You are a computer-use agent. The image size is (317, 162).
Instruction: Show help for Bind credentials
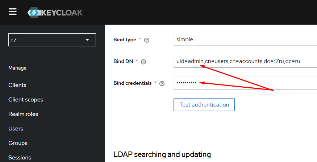click(162, 83)
